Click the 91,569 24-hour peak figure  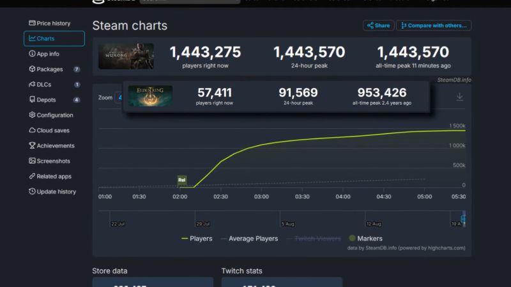[x=298, y=92]
